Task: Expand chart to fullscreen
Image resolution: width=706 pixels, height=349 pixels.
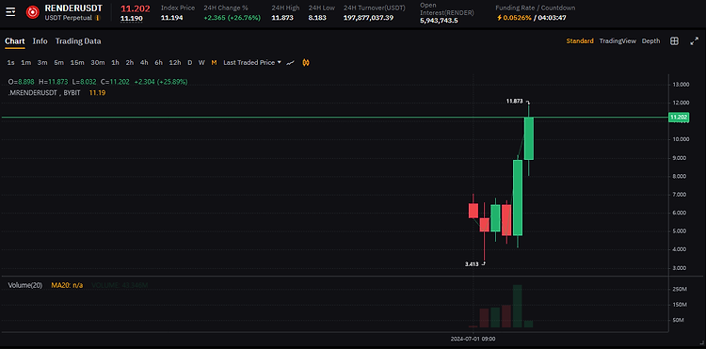Action: [694, 41]
